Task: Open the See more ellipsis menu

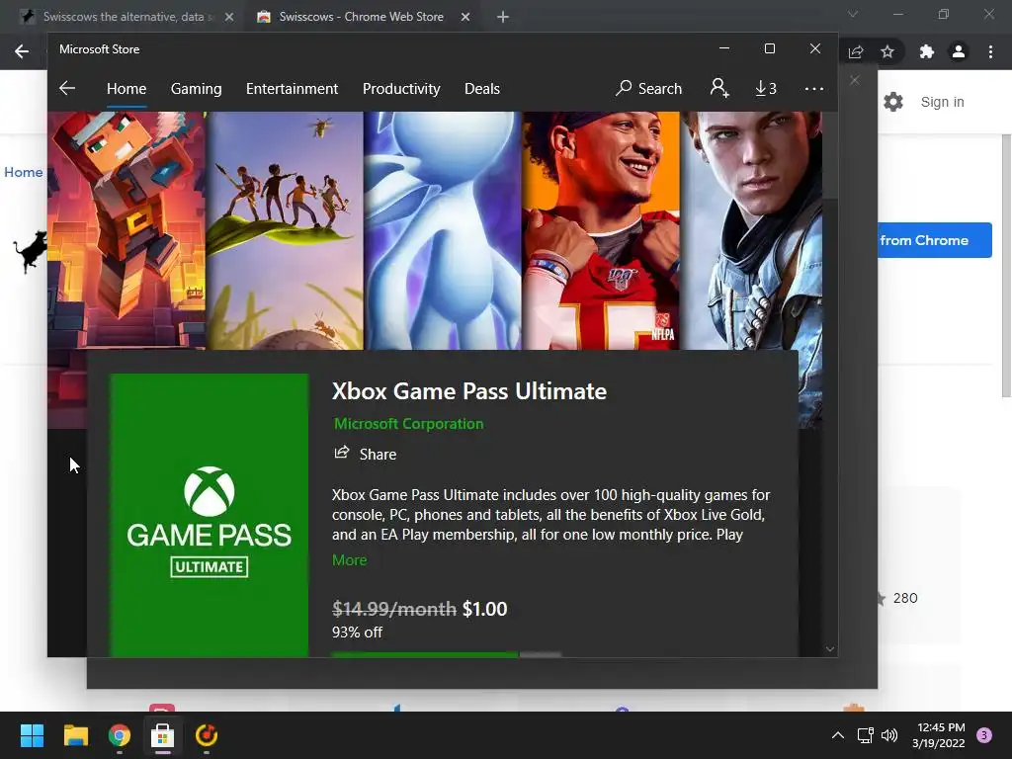Action: coord(814,88)
